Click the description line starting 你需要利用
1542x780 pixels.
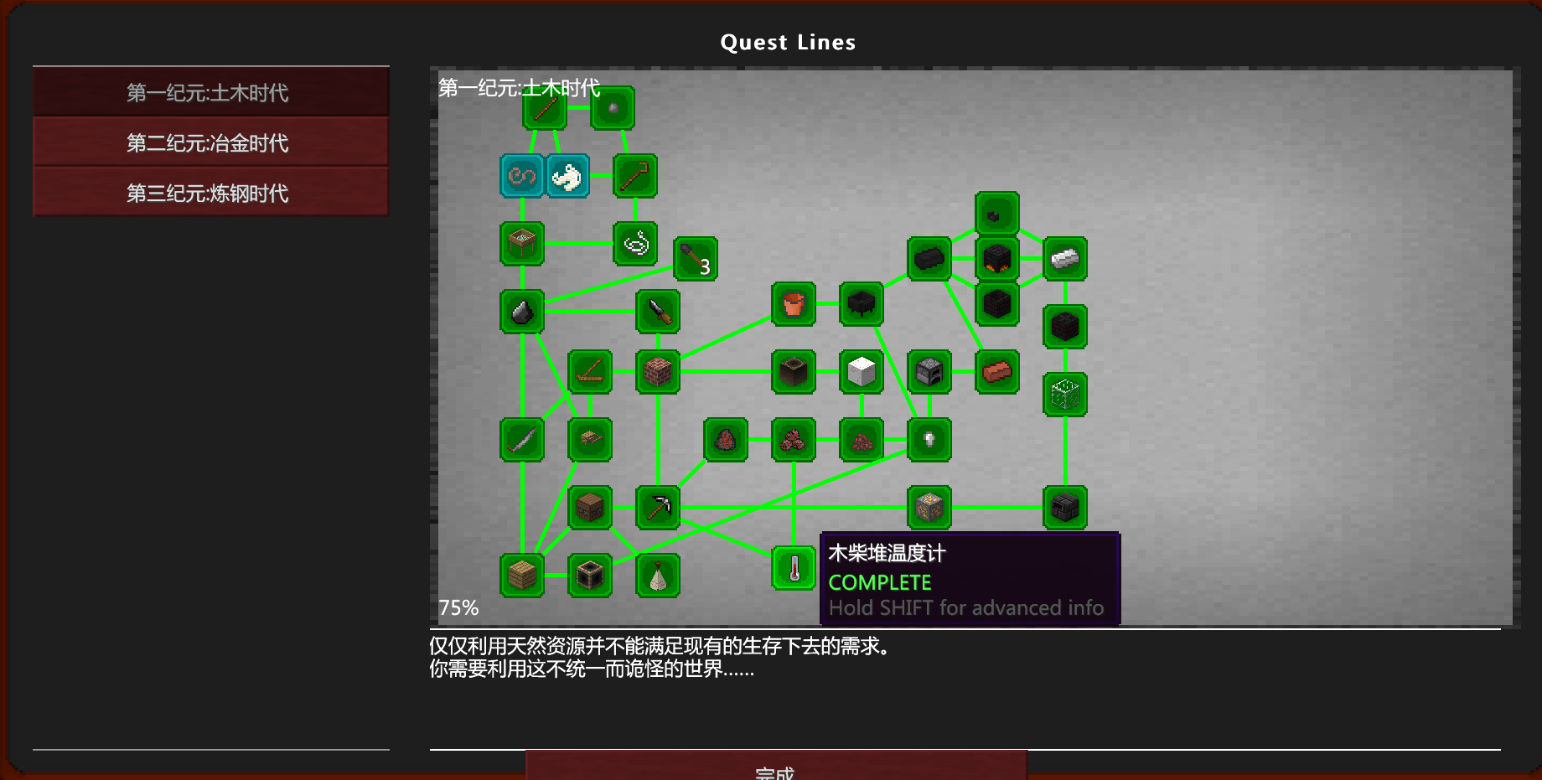tap(592, 669)
